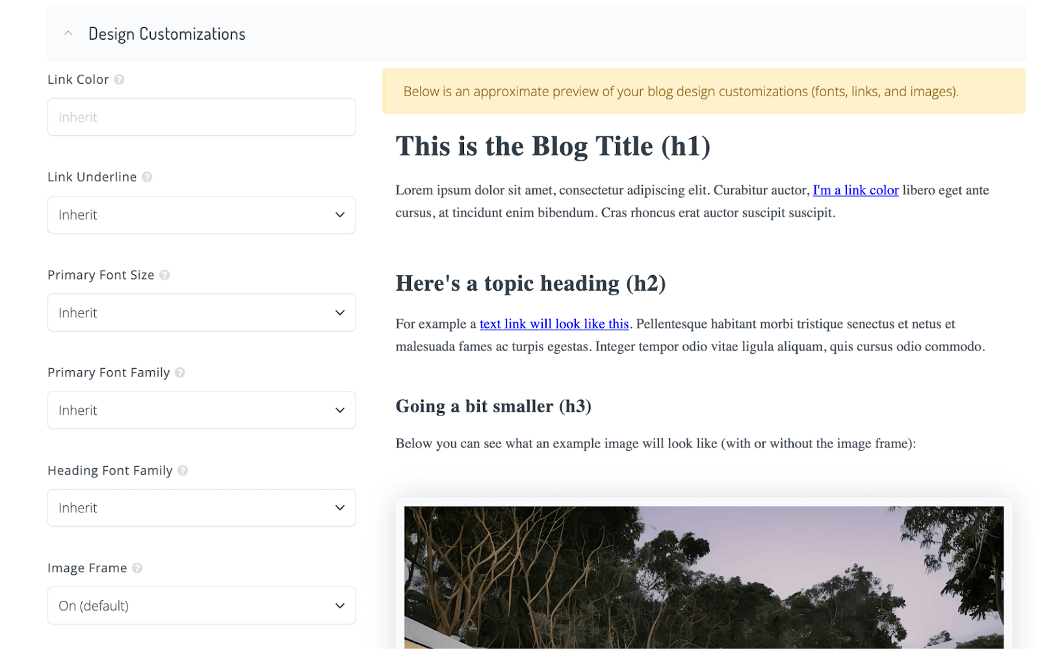Click the Heading Font Family label
1040x649 pixels.
click(x=110, y=470)
